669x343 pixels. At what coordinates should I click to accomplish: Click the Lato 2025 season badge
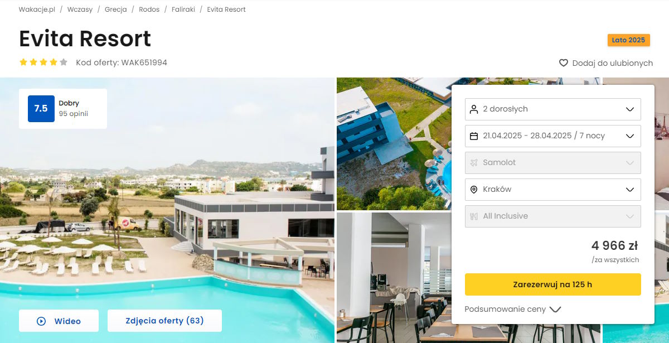coord(628,40)
